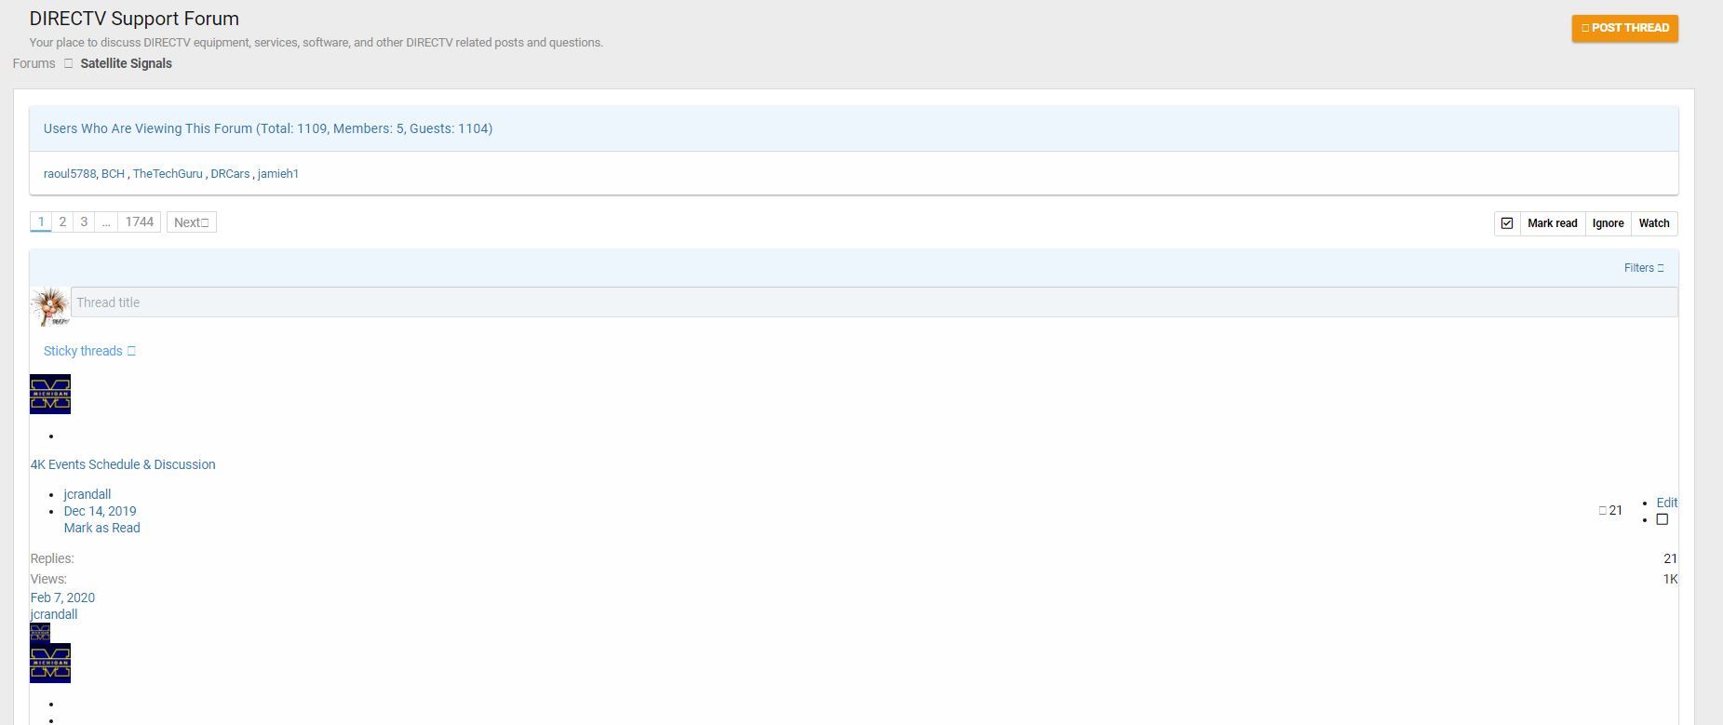Click the small Michigan avatar under jcrandall
The height and width of the screenshot is (725, 1723).
pyautogui.click(x=40, y=633)
